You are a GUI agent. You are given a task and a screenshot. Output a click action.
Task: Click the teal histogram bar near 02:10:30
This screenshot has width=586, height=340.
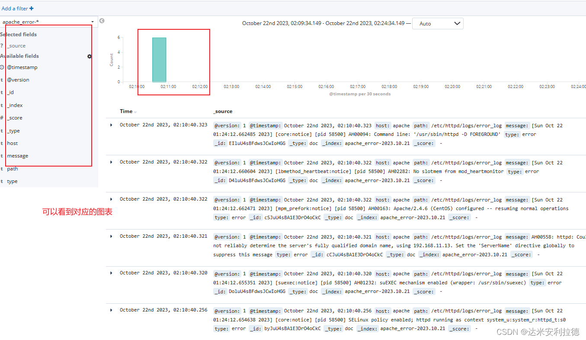pyautogui.click(x=159, y=60)
